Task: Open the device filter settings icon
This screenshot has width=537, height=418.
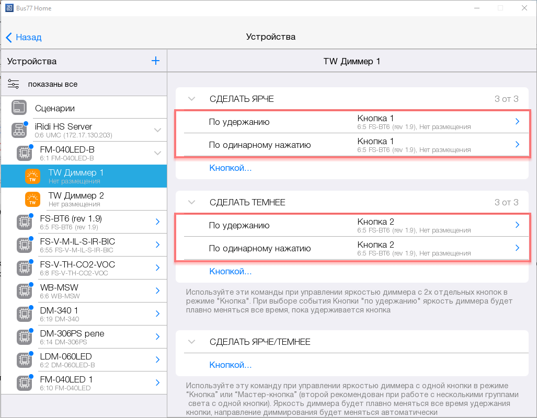Action: click(x=14, y=84)
